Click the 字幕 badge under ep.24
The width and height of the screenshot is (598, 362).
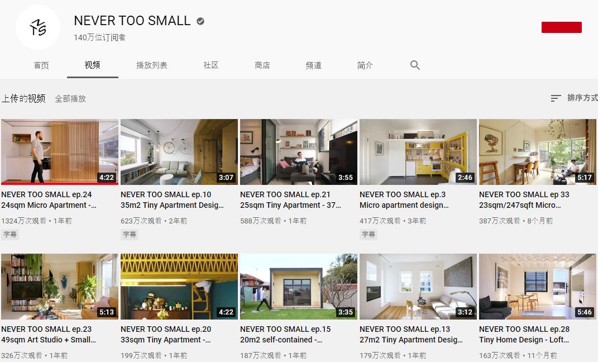point(10,234)
